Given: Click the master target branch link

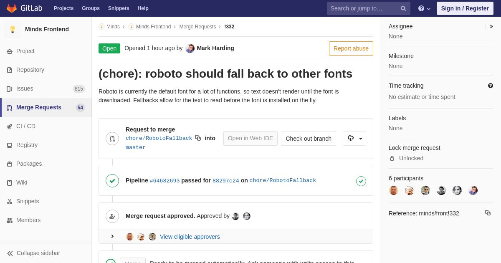Looking at the screenshot, I should (136, 147).
